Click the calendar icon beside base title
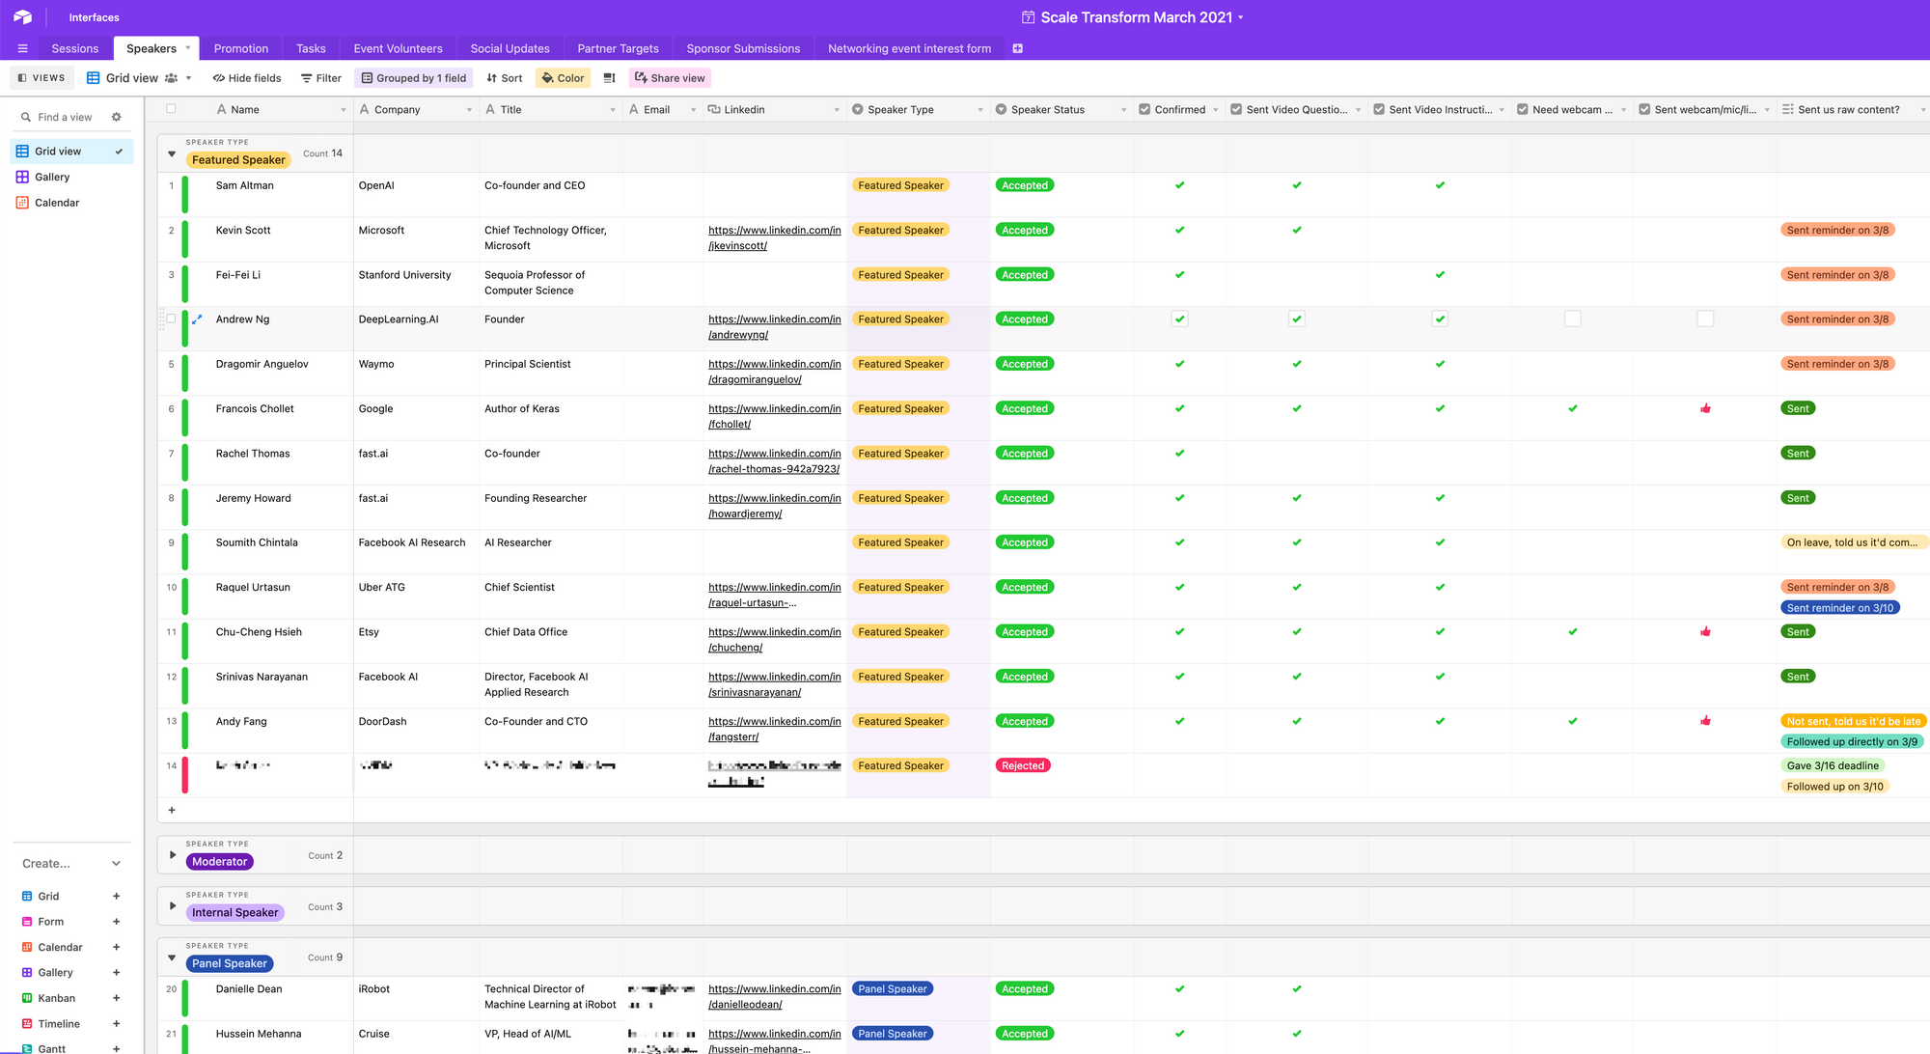This screenshot has width=1930, height=1054. 1028,17
